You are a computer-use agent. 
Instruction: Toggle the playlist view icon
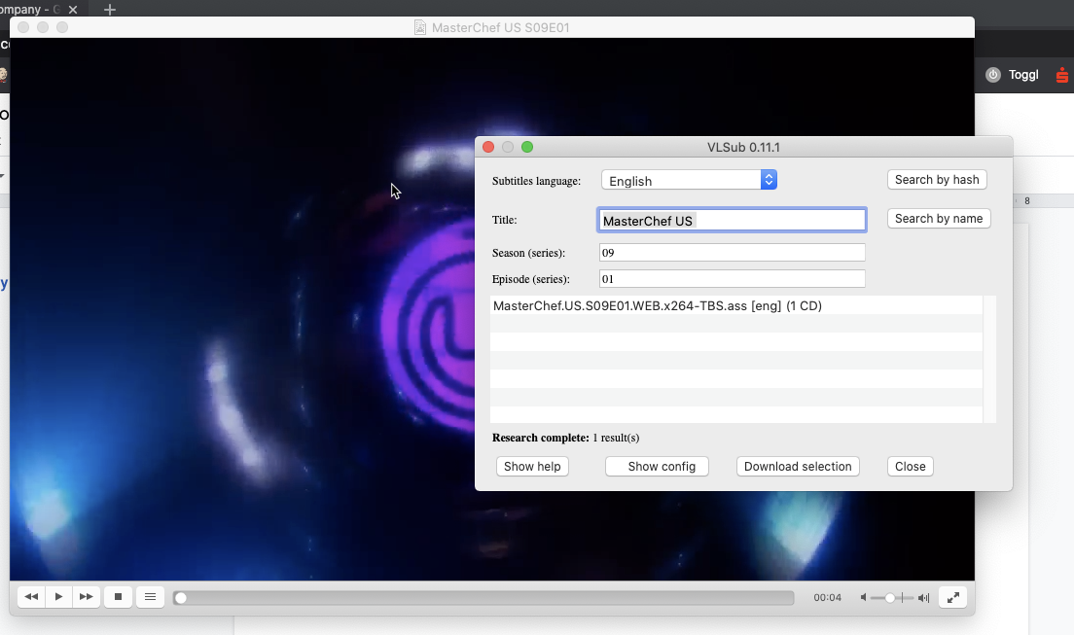click(150, 596)
